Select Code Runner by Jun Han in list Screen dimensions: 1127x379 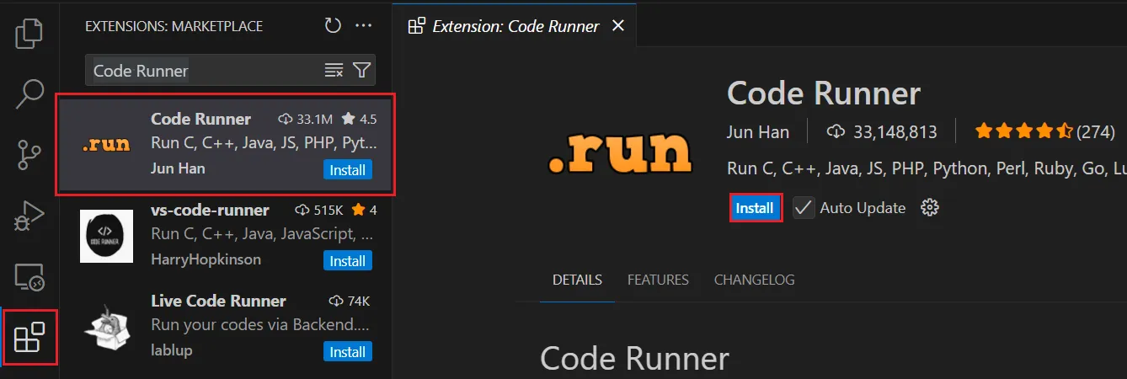point(225,145)
